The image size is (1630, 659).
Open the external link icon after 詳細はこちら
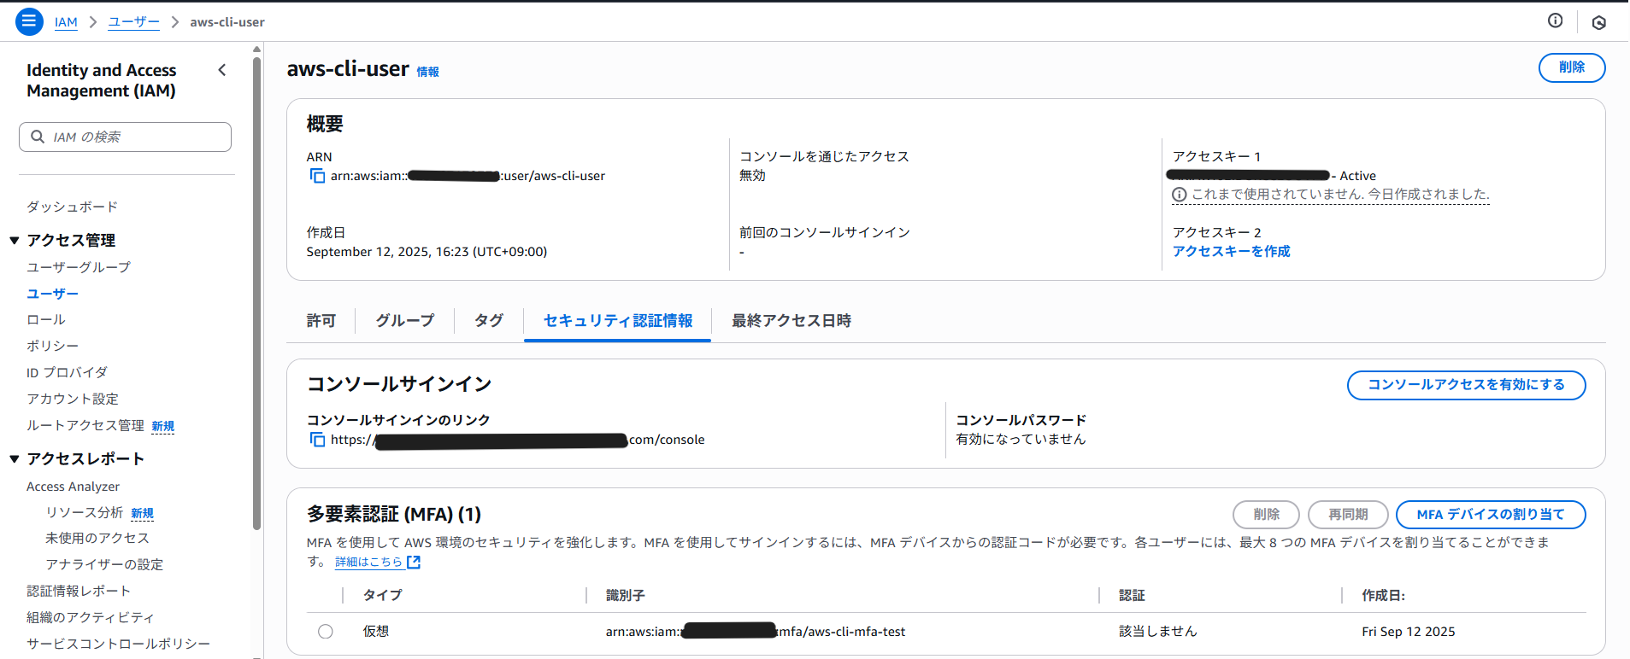pos(414,562)
